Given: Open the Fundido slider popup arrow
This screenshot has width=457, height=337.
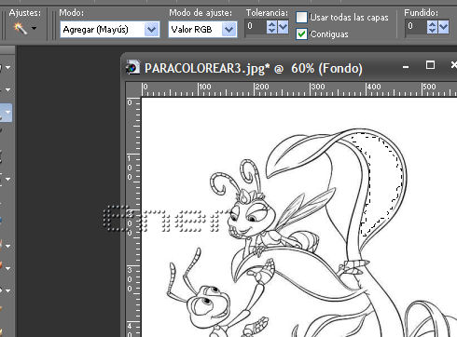Looking at the screenshot, I should [443, 27].
